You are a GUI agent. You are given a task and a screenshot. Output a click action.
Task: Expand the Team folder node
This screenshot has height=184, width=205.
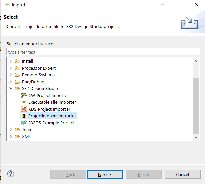pos(11,130)
